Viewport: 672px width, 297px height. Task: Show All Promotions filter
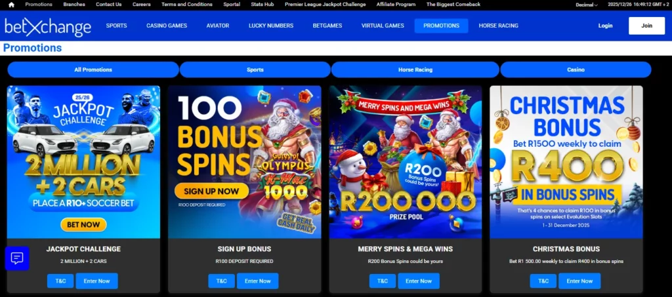coord(93,69)
